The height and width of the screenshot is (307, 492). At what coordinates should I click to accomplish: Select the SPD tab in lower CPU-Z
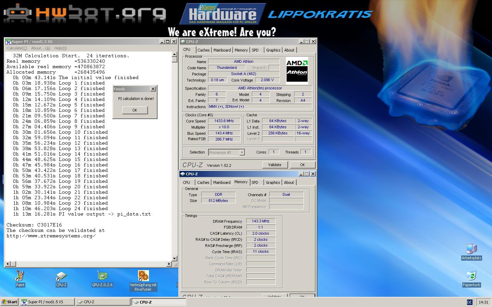point(255,182)
